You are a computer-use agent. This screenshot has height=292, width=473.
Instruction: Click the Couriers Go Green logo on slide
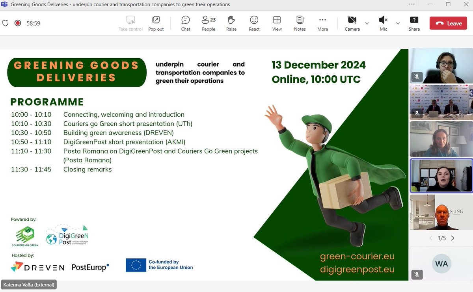pyautogui.click(x=24, y=236)
